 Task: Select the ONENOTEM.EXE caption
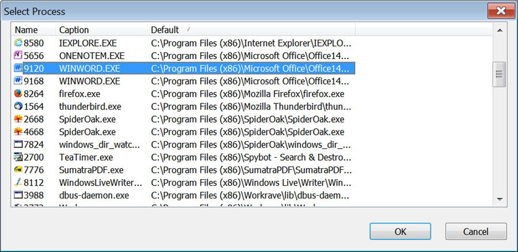tap(92, 56)
